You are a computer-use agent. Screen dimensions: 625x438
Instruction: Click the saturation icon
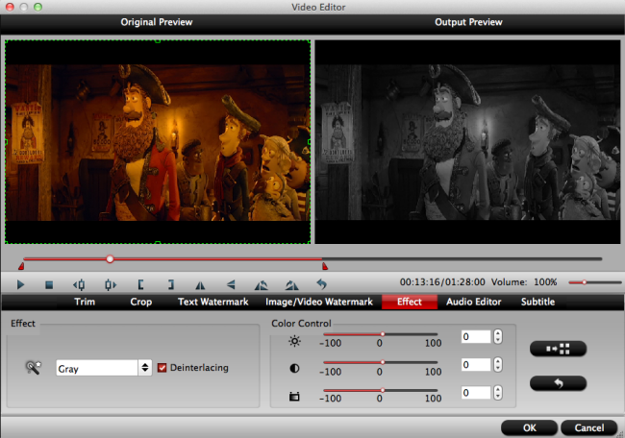click(x=294, y=396)
